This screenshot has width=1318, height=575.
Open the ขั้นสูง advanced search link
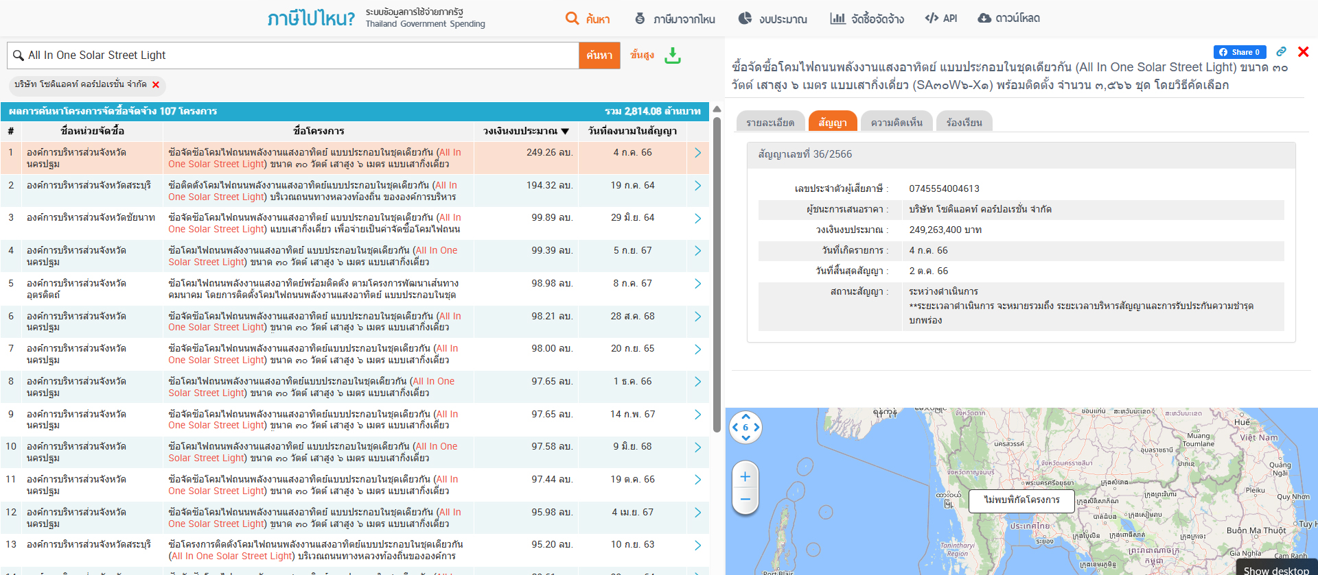(642, 55)
